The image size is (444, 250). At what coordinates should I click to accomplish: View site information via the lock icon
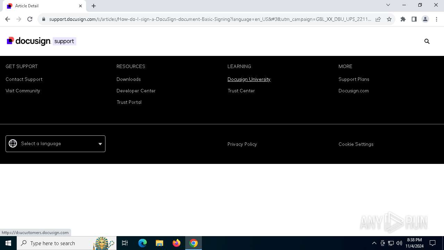[44, 19]
